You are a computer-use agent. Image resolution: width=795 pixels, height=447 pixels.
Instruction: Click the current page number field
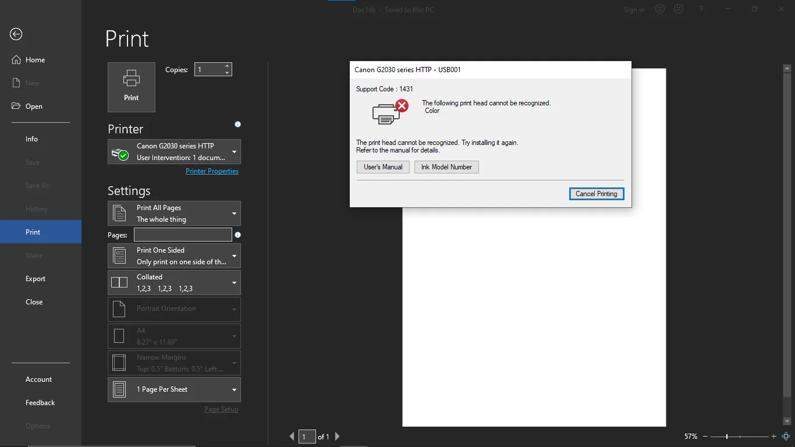[x=307, y=437]
